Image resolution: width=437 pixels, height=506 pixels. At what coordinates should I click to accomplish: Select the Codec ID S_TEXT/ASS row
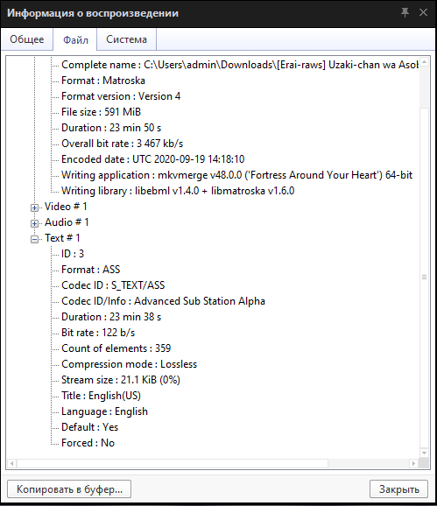(x=113, y=285)
